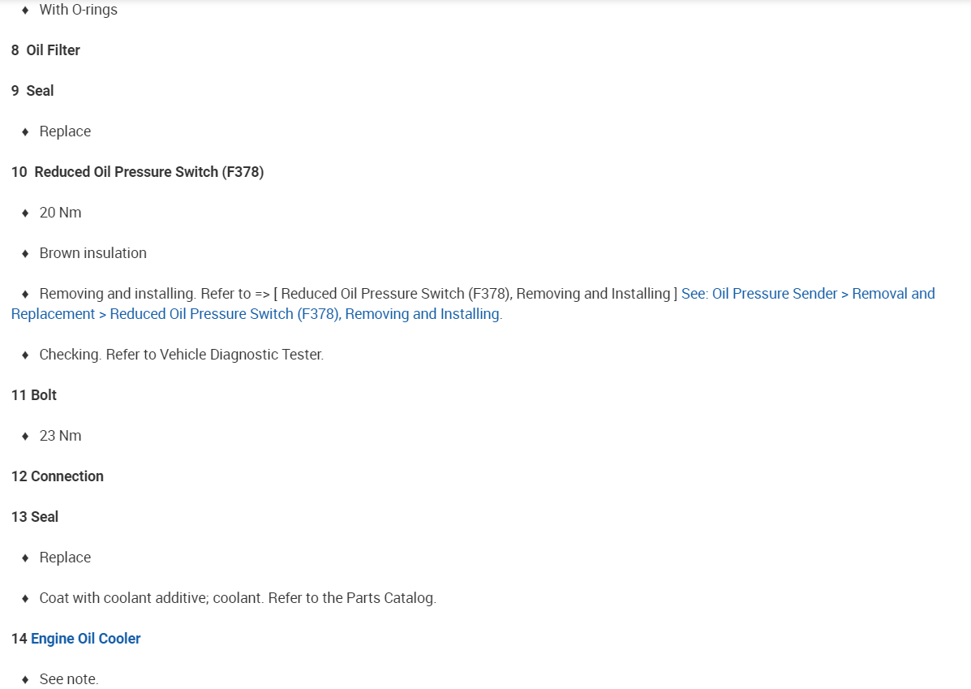Click 'Replace' under the 9 Seal heading
Viewport: 971px width, 689px height.
[65, 131]
